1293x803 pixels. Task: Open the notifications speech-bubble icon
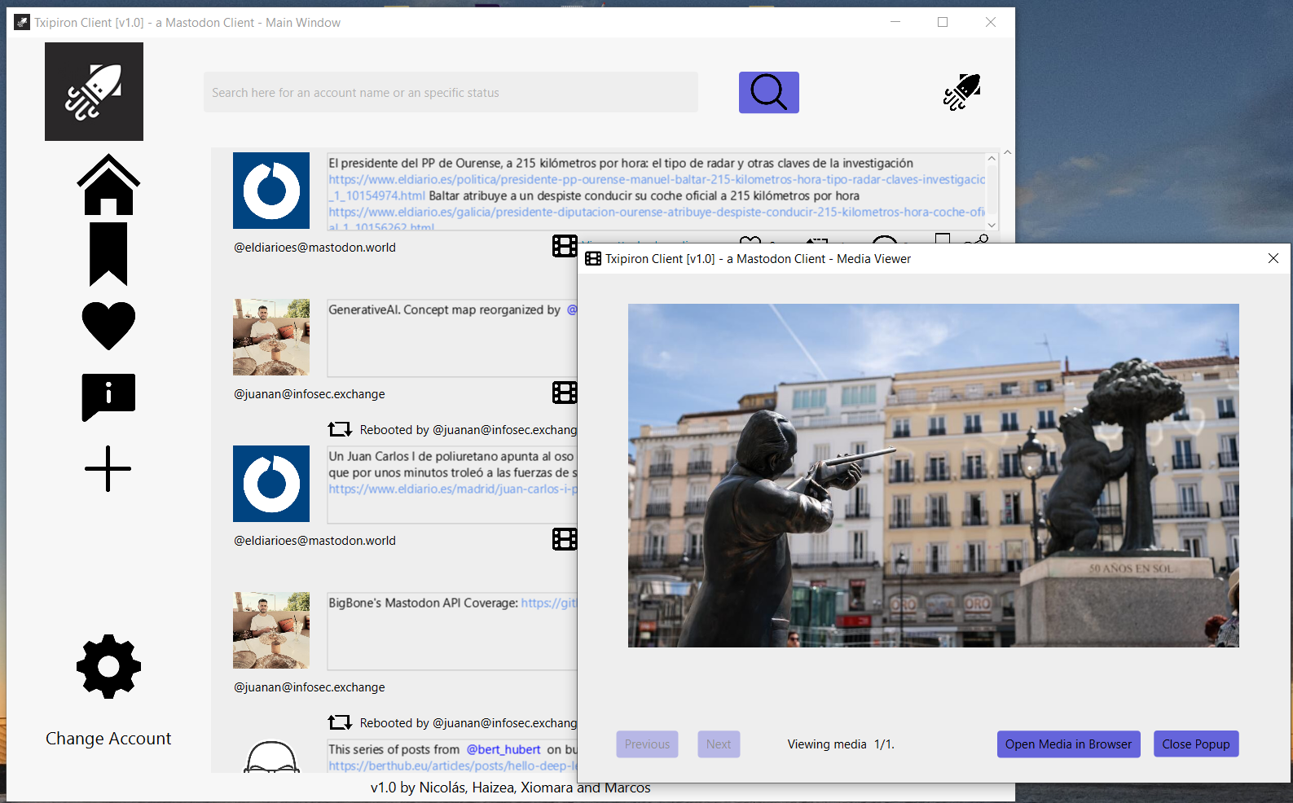pyautogui.click(x=108, y=397)
